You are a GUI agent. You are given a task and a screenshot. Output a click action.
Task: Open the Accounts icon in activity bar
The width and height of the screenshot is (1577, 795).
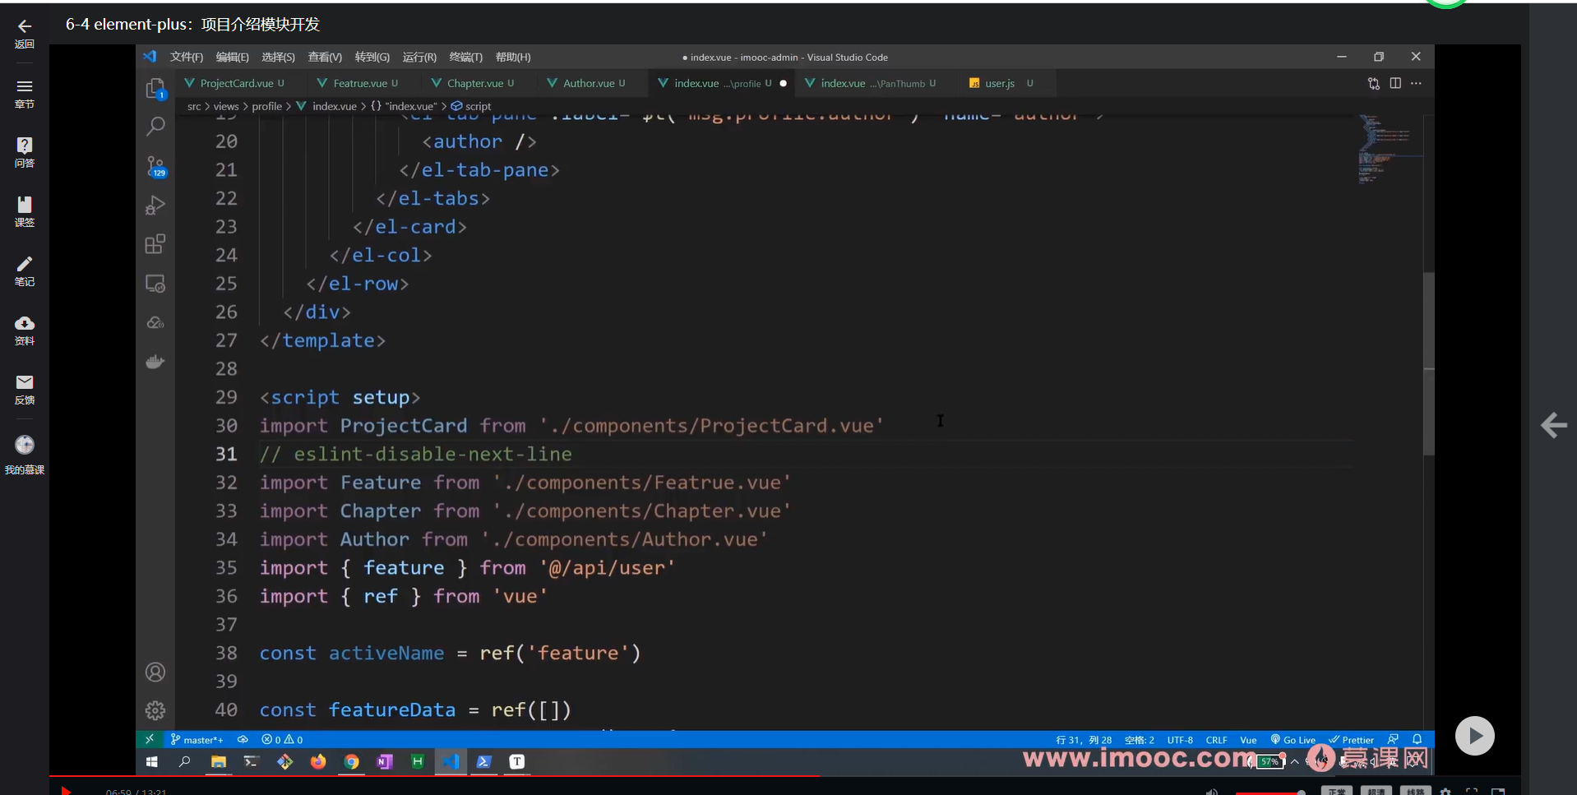(x=155, y=672)
